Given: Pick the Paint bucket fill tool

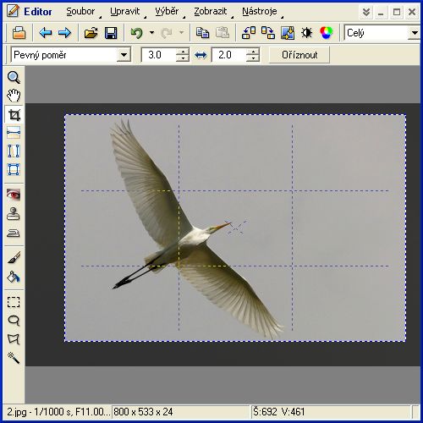Looking at the screenshot, I should pos(14,277).
